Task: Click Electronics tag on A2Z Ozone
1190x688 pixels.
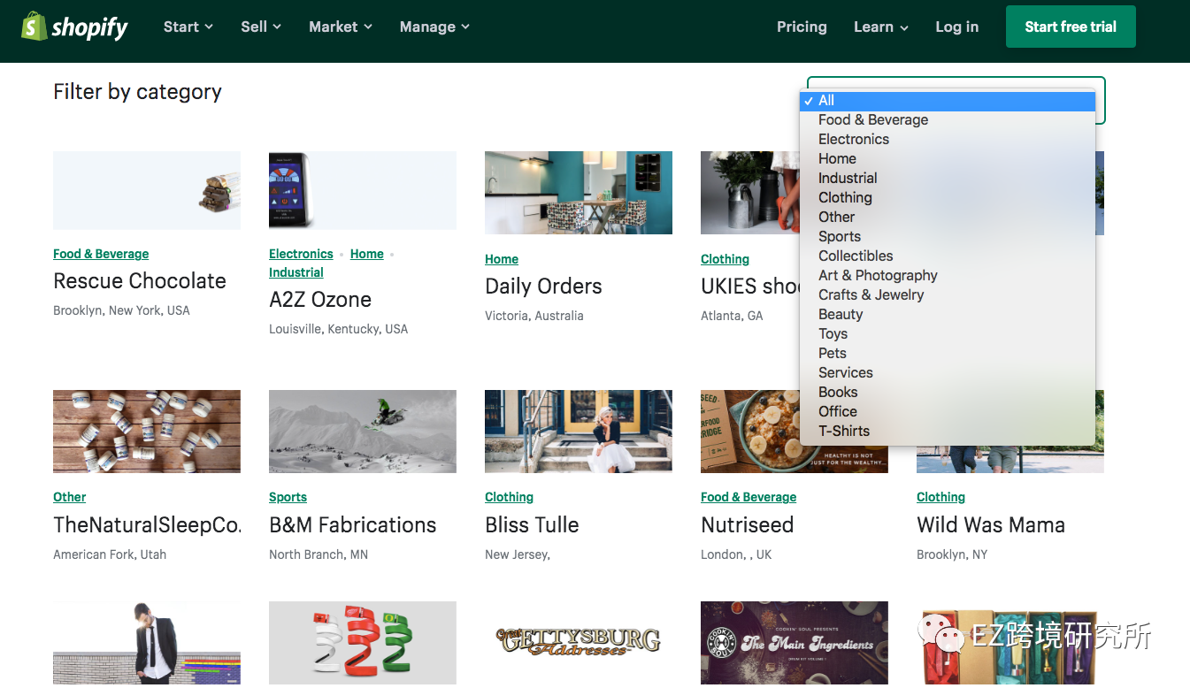Action: click(x=301, y=254)
